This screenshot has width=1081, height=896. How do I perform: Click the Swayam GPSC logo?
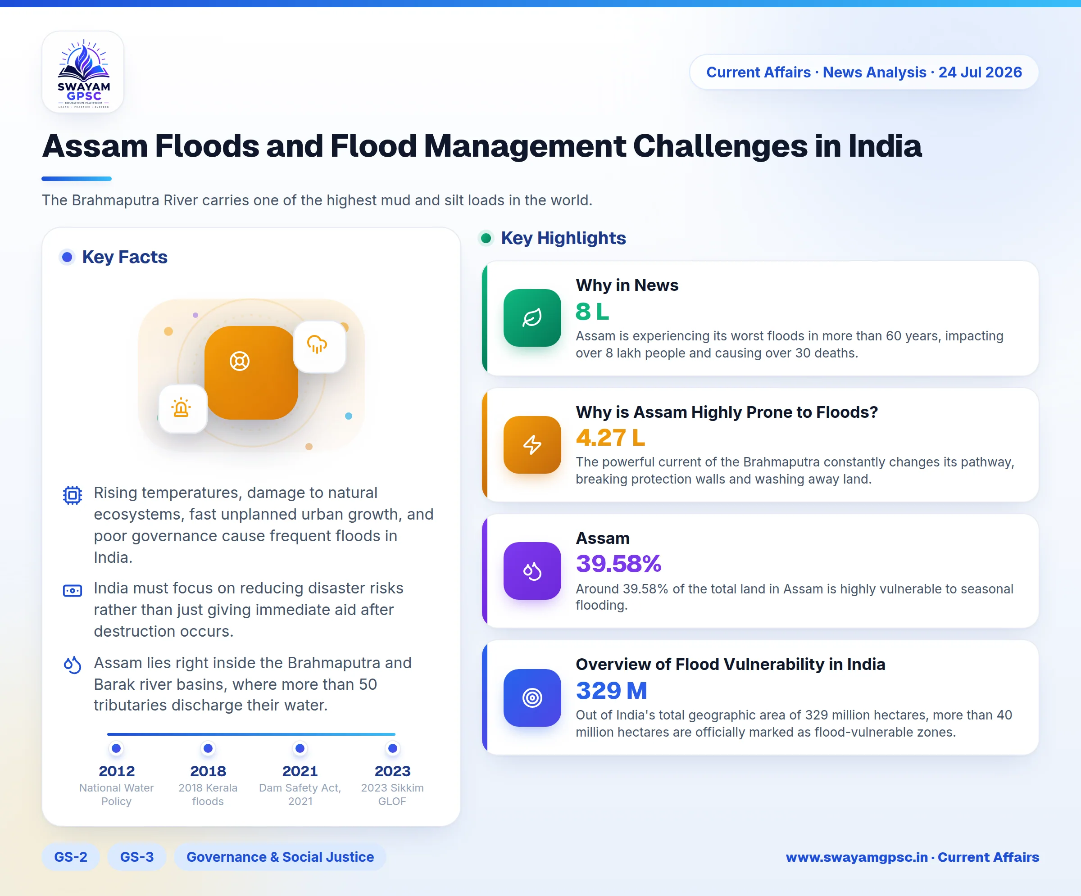pyautogui.click(x=83, y=72)
